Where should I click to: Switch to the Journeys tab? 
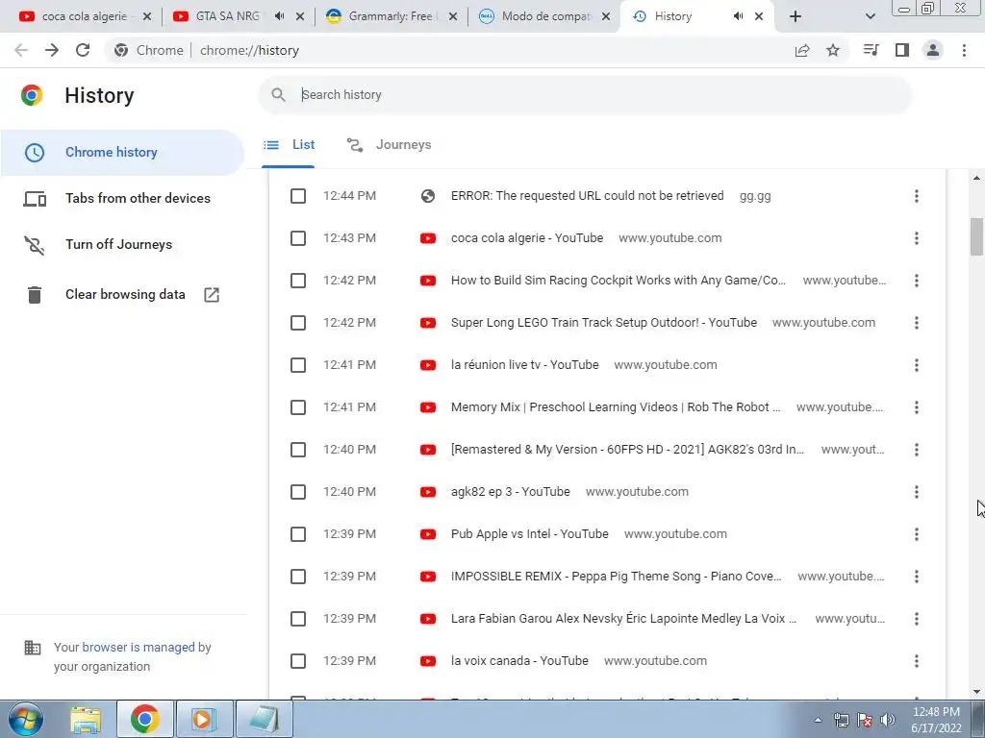coord(389,145)
